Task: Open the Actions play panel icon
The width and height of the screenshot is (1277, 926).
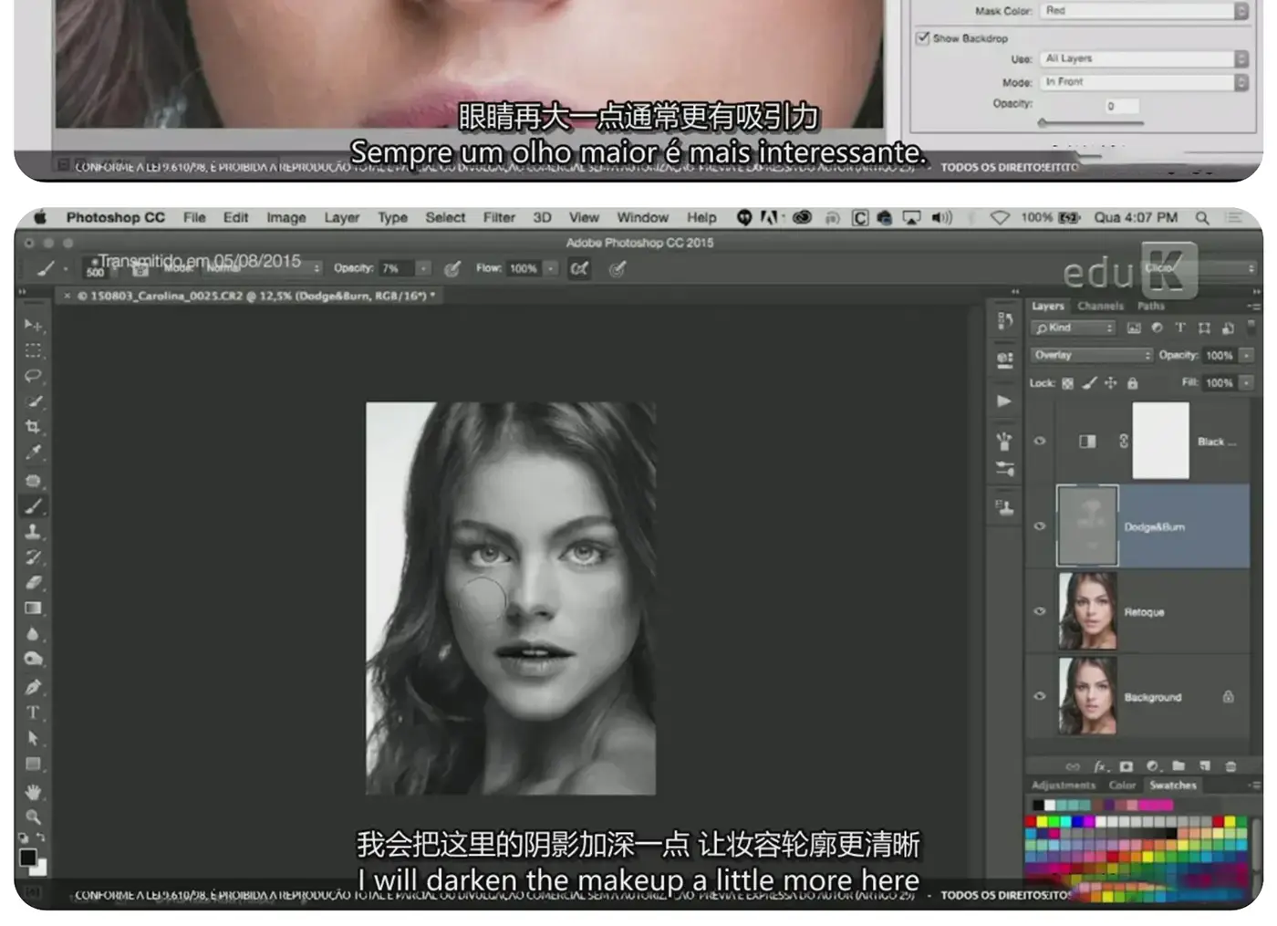Action: pyautogui.click(x=1004, y=401)
